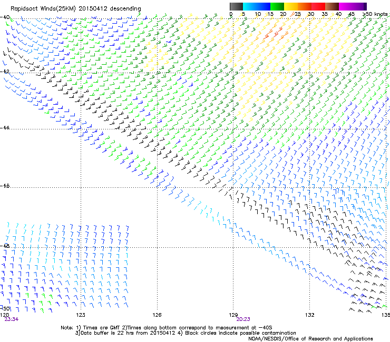Select the green 15-20 knots color segment
Image resolution: width=390 pixels, height=342 pixels.
[277, 6]
